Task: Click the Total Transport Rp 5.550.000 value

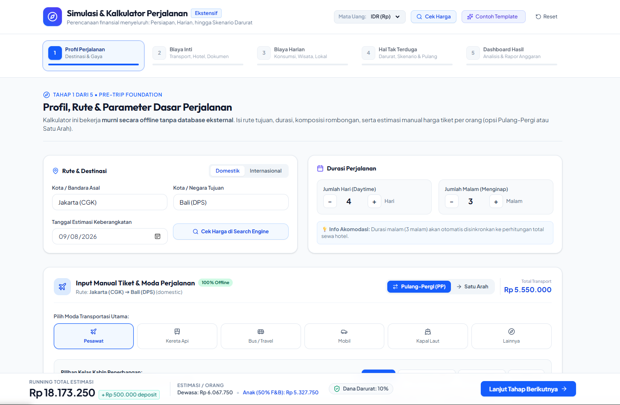Action: [x=528, y=290]
